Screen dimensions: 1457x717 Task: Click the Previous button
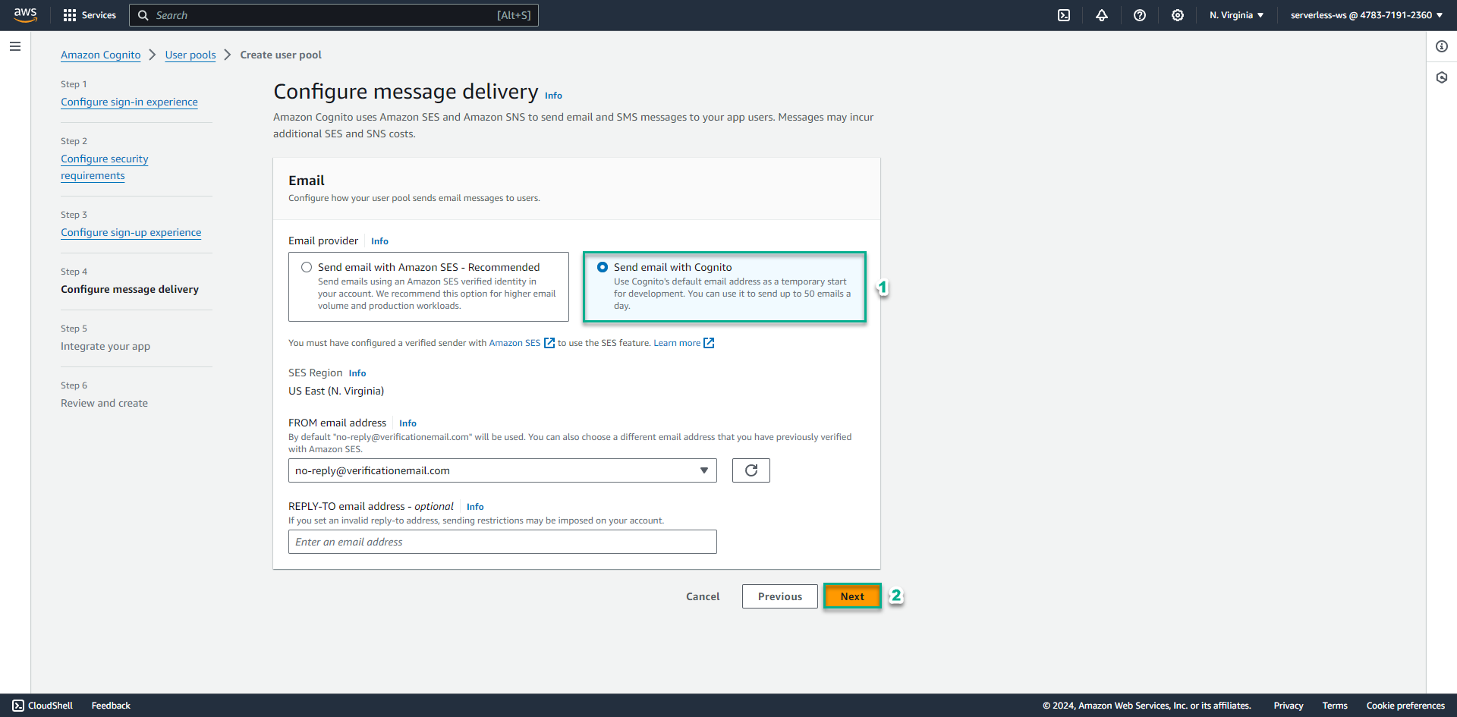(780, 596)
